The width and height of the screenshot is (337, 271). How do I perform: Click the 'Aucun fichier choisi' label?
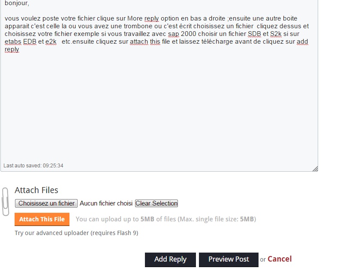pos(106,203)
